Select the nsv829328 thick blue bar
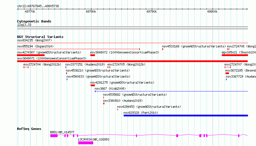The width and height of the screenshot is (256, 146). tap(186, 116)
